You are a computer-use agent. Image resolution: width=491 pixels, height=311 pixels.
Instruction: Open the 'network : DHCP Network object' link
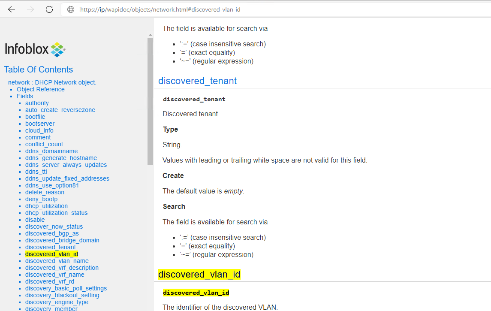(x=52, y=82)
